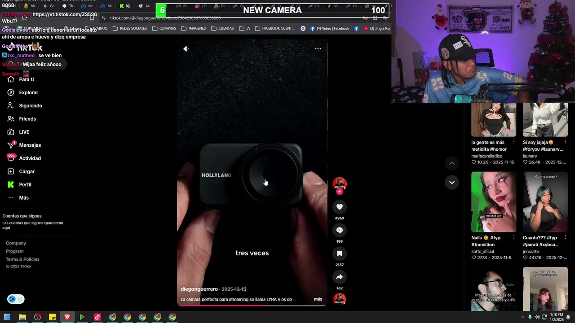Open the Siguiendo feed
Screen dimensions: 575x323
tap(25, 105)
